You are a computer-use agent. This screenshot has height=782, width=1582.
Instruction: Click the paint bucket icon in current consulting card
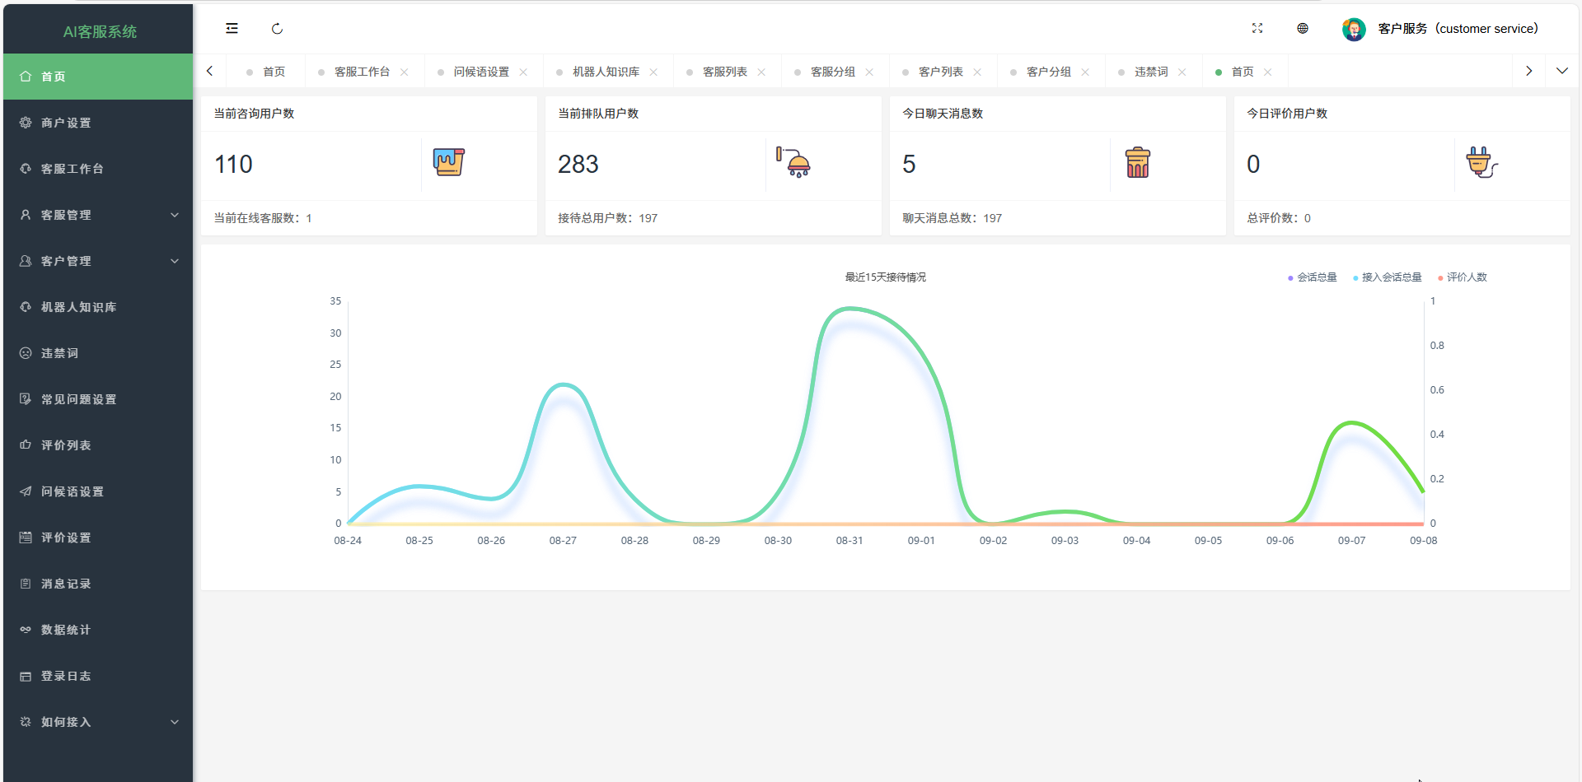449,162
